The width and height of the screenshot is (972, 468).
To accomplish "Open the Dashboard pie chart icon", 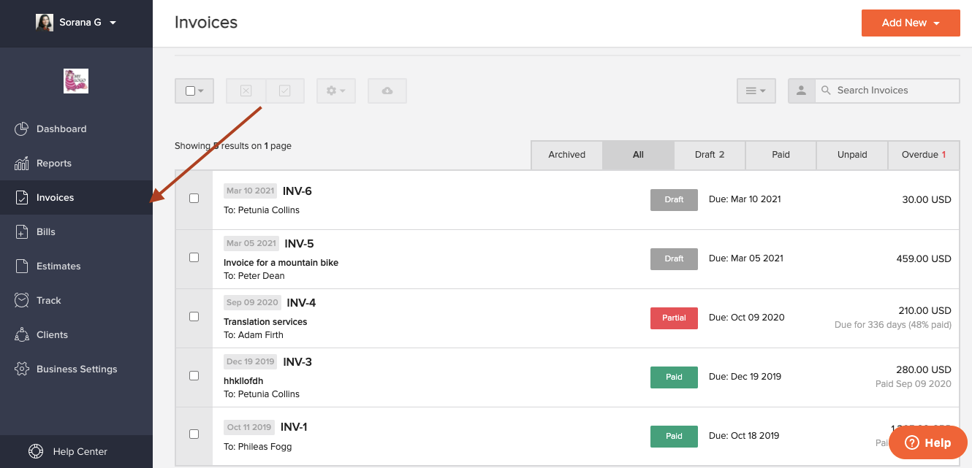I will pos(22,129).
